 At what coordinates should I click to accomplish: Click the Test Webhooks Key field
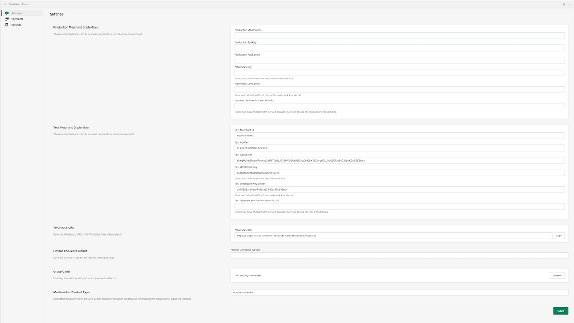click(400, 173)
